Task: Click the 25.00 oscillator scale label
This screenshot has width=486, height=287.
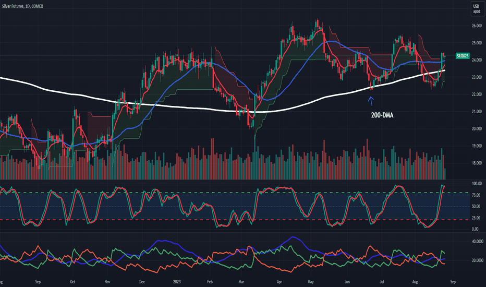Action: (x=476, y=218)
